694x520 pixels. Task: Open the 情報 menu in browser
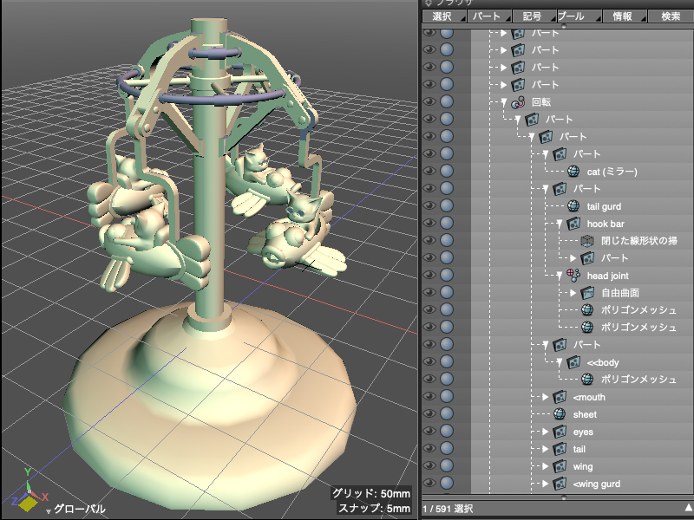coord(622,16)
